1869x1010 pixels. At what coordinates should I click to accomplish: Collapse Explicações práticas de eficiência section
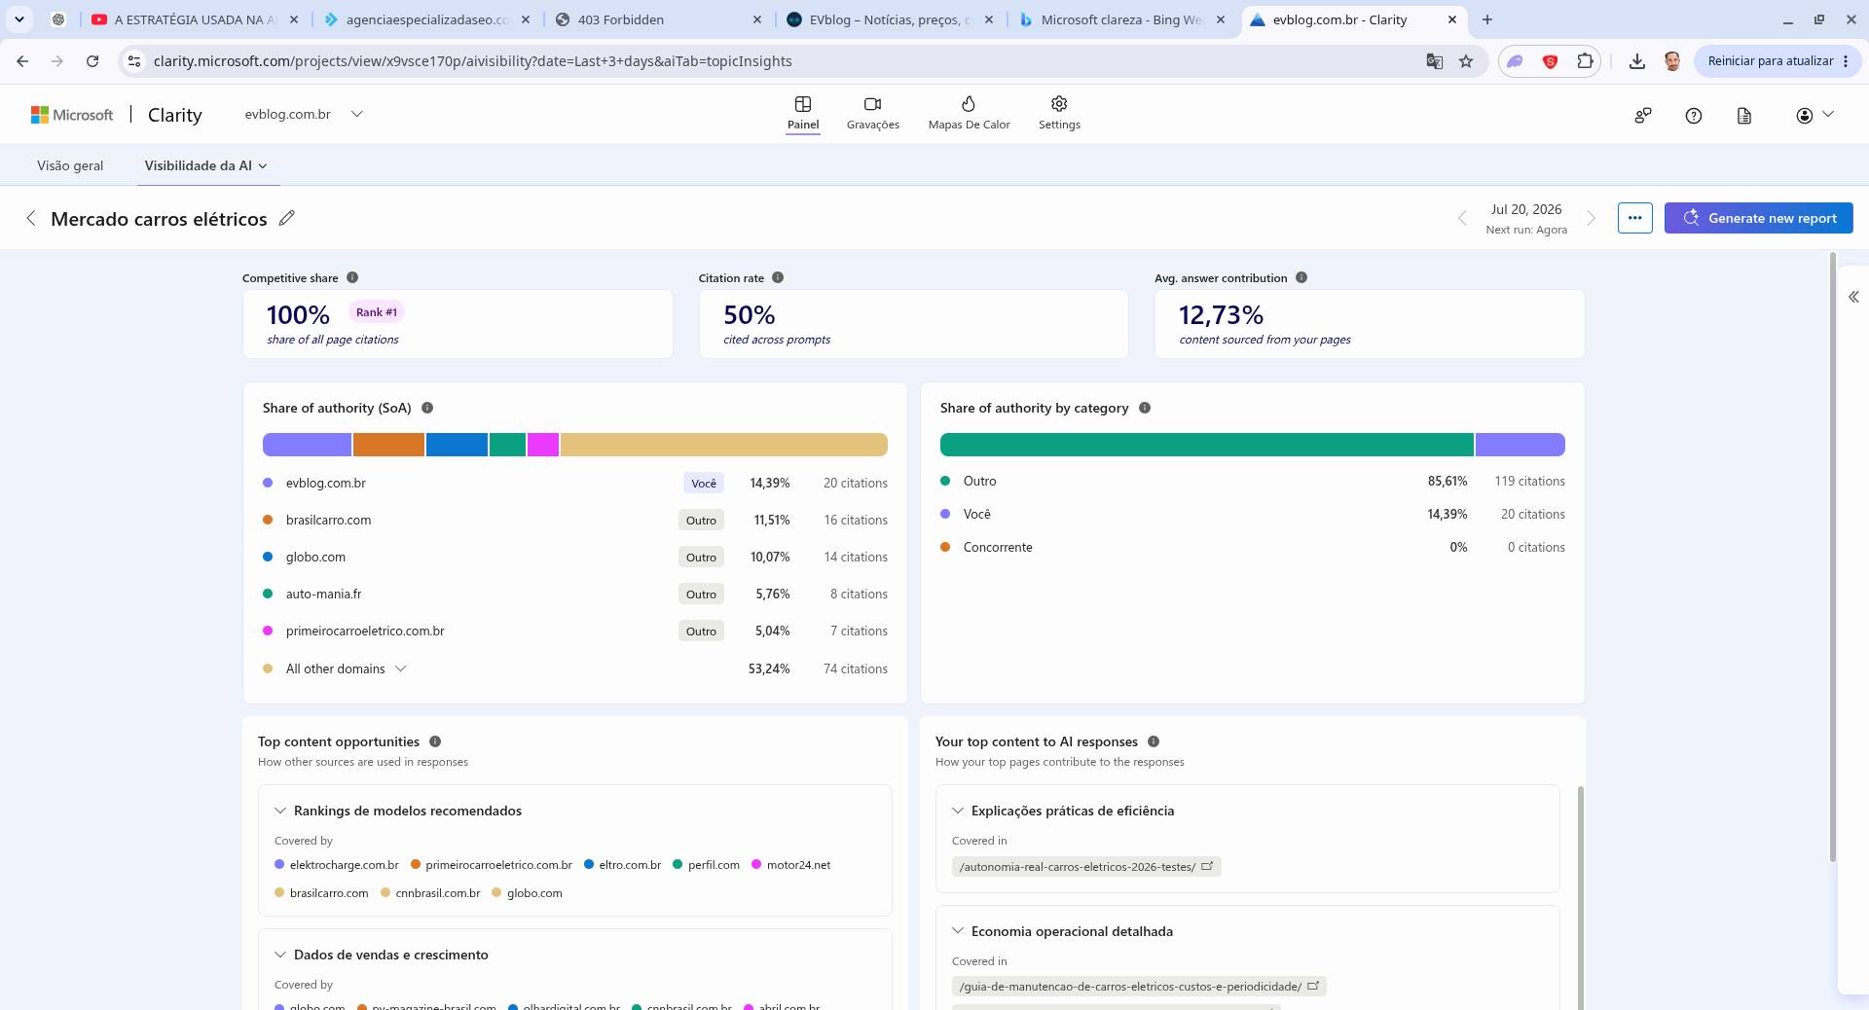(958, 811)
